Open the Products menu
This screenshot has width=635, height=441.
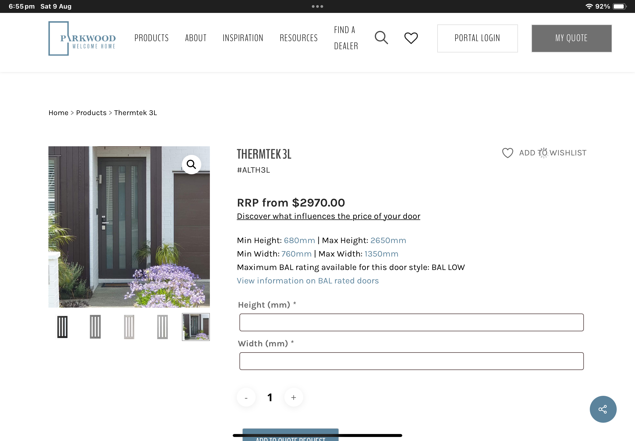pos(151,38)
